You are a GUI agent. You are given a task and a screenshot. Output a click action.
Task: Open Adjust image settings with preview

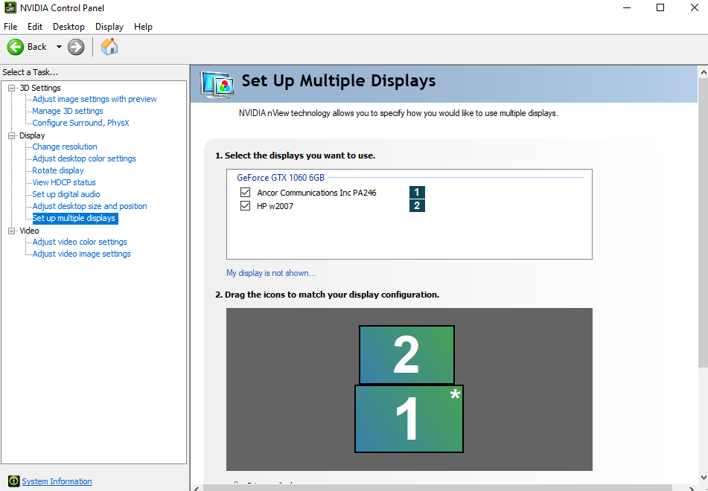point(95,99)
